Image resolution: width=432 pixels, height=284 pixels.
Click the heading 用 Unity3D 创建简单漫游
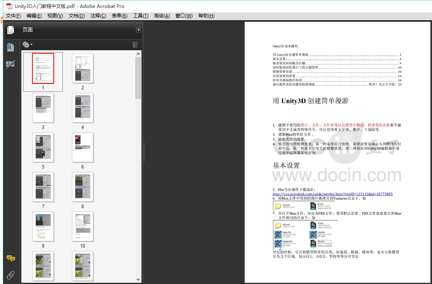[311, 100]
